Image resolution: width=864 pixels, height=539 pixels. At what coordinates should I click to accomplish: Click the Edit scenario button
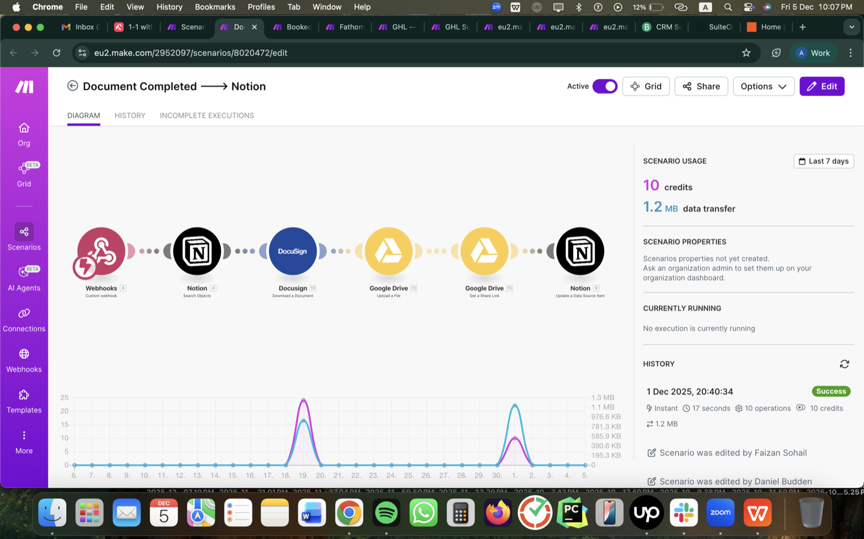pyautogui.click(x=822, y=86)
